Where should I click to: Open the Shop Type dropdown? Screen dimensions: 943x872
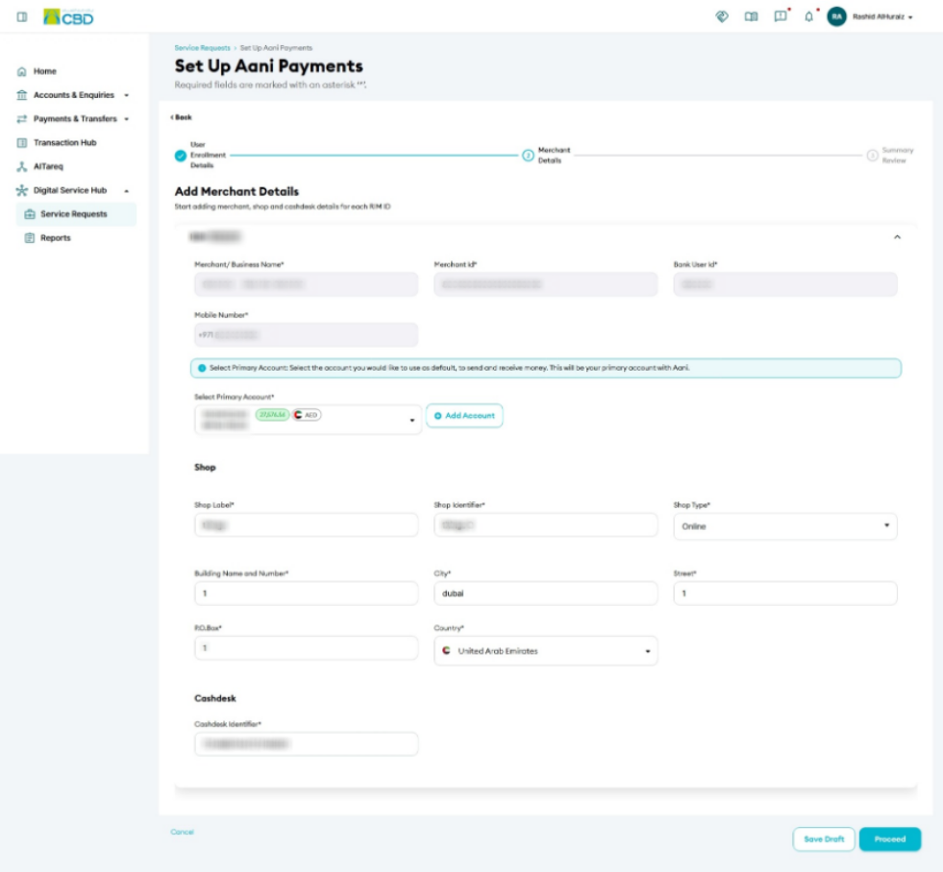click(784, 526)
